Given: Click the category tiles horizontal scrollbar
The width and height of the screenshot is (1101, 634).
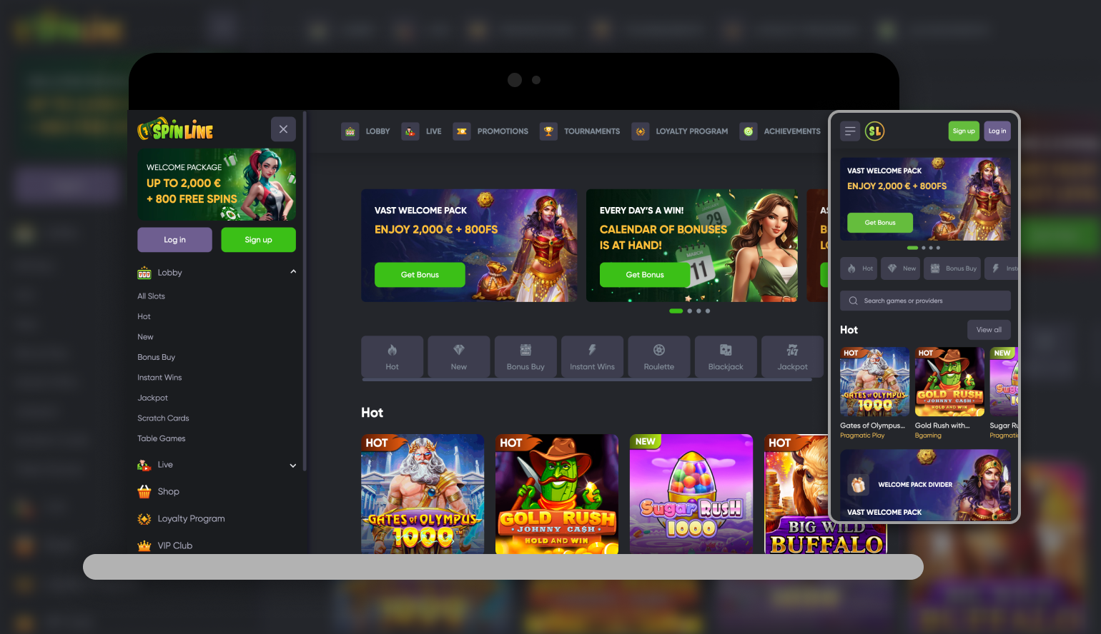Looking at the screenshot, I should tap(587, 380).
